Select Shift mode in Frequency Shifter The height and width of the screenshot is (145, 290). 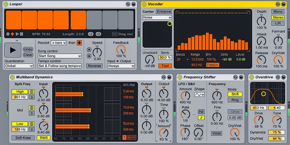[x=235, y=94]
